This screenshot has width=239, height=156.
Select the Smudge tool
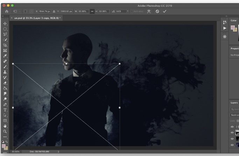click(x=5, y=93)
